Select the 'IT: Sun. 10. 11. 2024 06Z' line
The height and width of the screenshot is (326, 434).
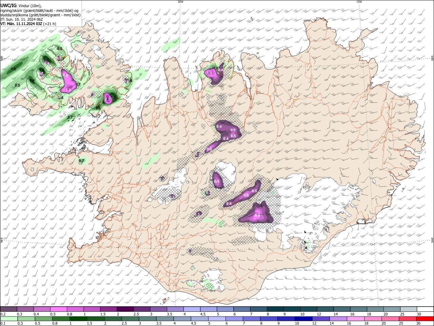pyautogui.click(x=21, y=19)
